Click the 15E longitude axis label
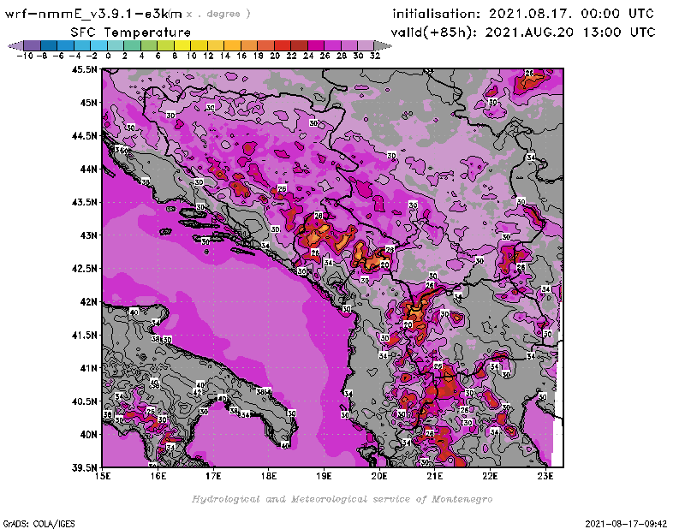 coord(104,478)
